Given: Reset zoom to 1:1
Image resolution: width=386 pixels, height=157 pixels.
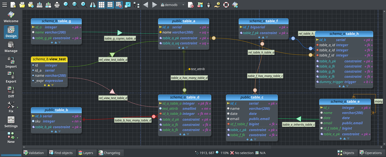Looking at the screenshot, I should coord(75,5).
